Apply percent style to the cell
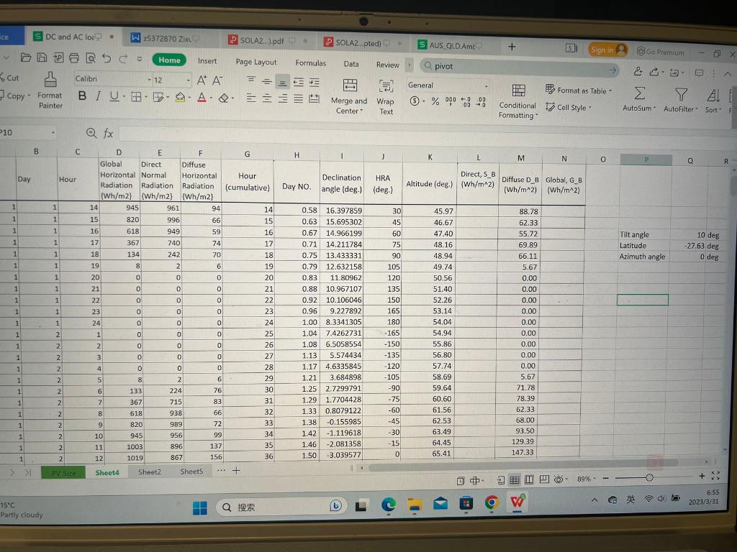Viewport: 737px width, 552px height. (x=435, y=101)
